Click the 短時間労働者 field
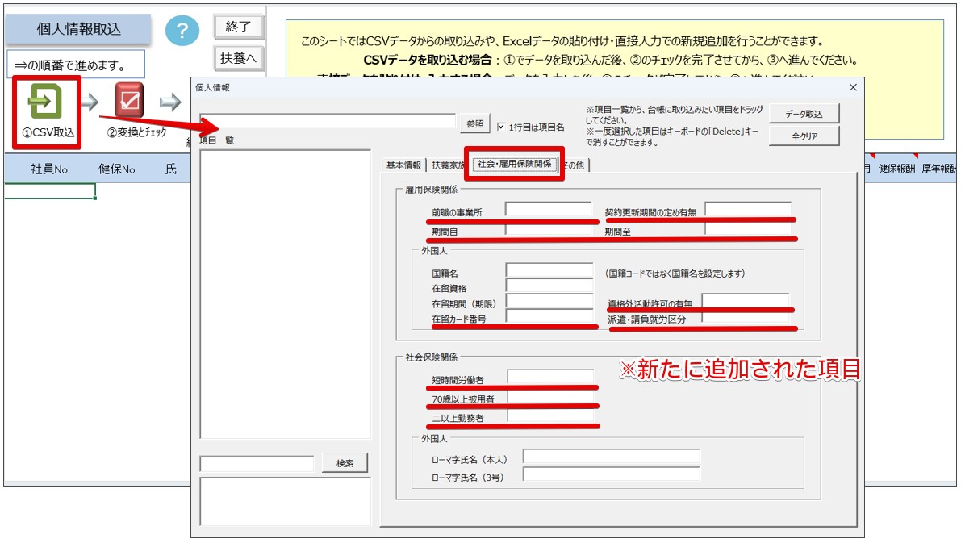Viewport: 961px width, 543px height. pyautogui.click(x=550, y=377)
